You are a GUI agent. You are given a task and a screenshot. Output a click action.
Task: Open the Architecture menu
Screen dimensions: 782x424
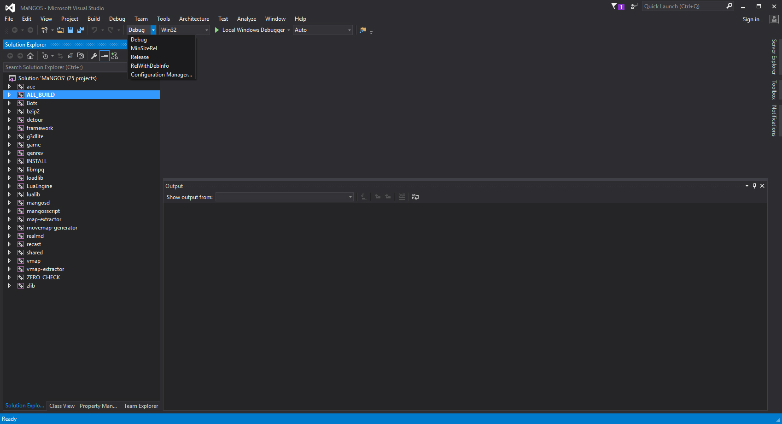194,19
